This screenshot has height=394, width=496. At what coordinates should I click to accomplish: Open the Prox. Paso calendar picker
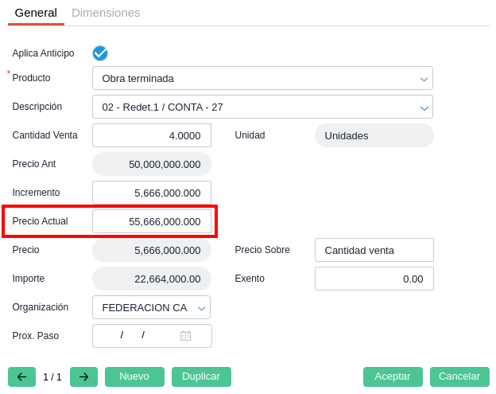(185, 336)
